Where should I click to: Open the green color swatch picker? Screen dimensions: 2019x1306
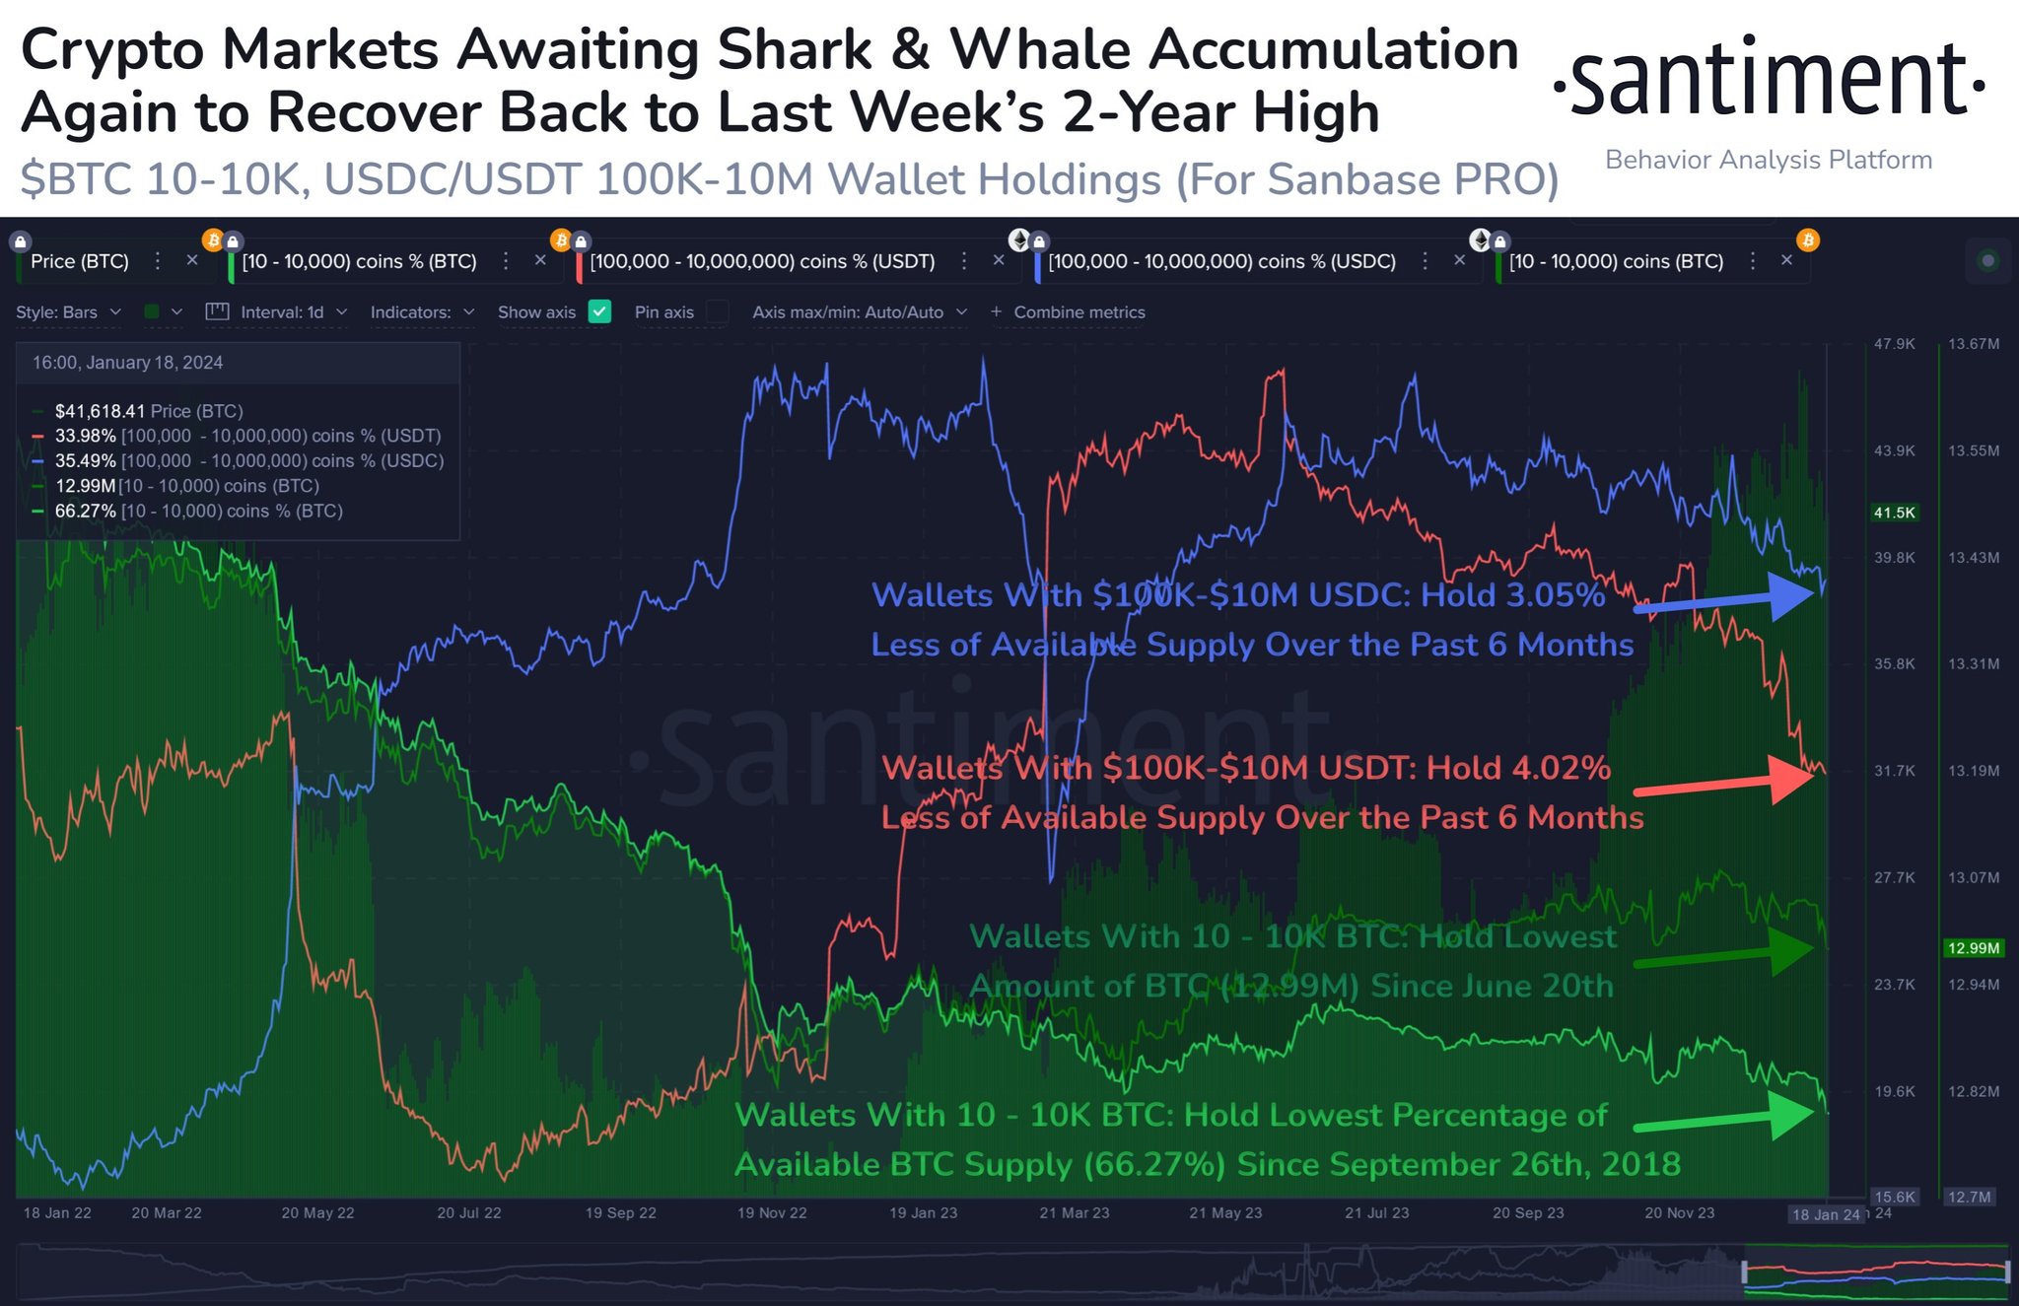tap(163, 311)
